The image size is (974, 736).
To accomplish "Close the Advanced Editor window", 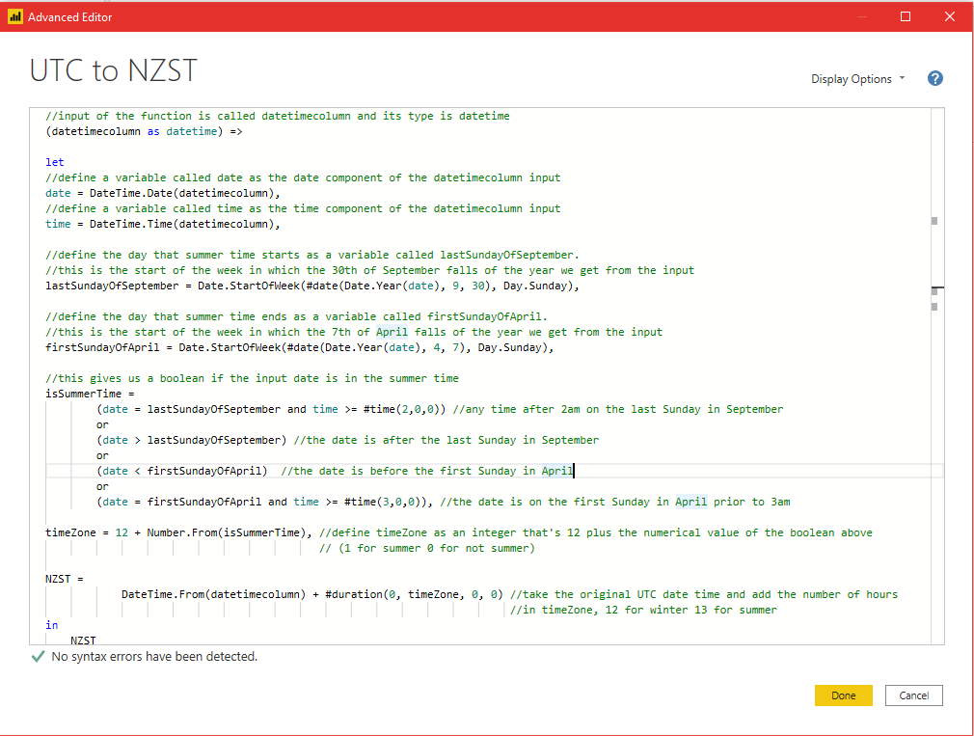I will coord(950,16).
